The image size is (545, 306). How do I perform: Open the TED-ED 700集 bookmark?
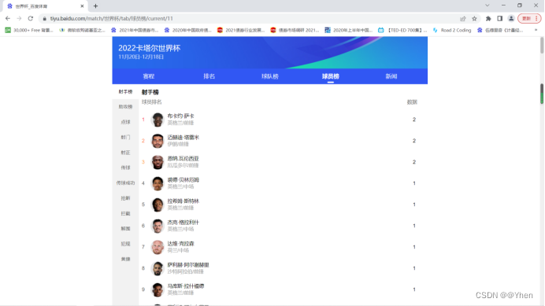pos(402,30)
